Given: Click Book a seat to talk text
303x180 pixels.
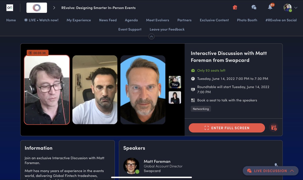Looking at the screenshot, I should click(x=227, y=100).
